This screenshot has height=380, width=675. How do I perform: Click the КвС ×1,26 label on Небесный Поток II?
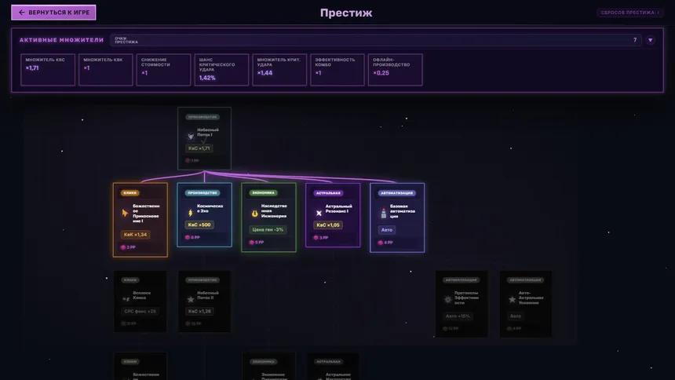199,311
